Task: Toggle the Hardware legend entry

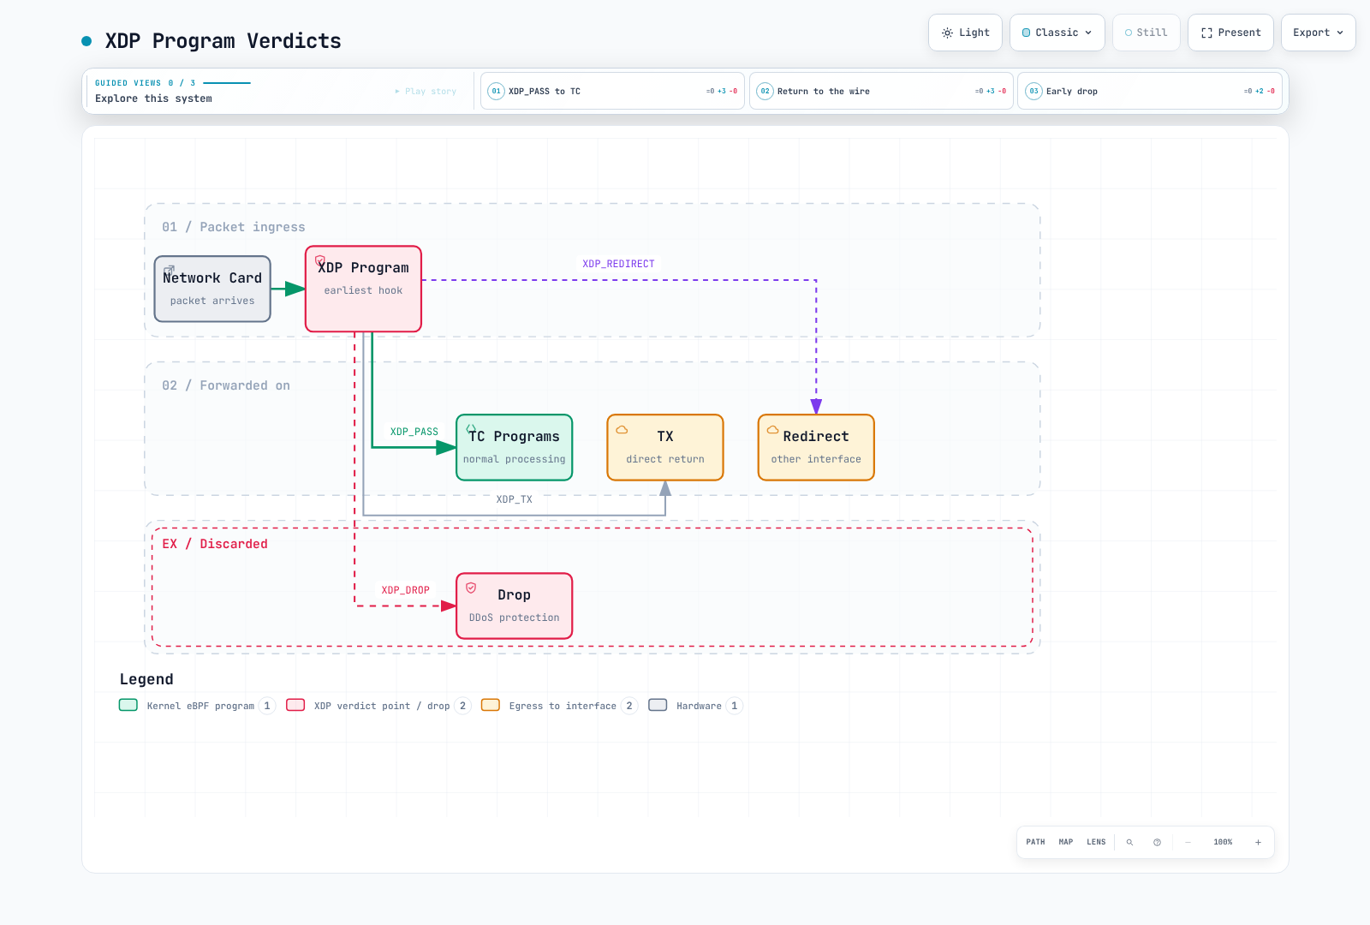Action: tap(695, 706)
